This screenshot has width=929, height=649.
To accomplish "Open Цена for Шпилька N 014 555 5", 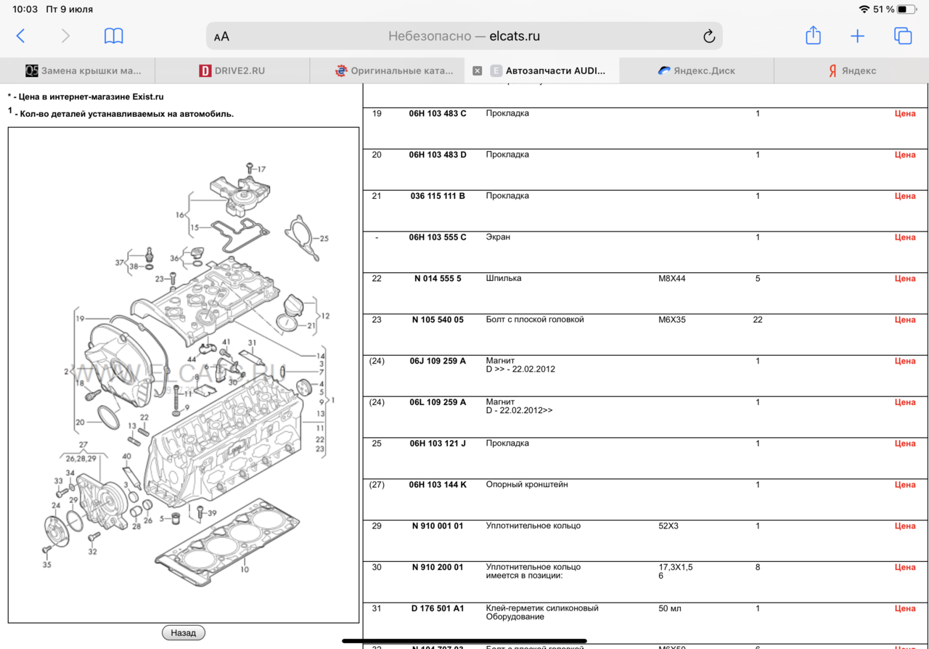I will tap(904, 279).
